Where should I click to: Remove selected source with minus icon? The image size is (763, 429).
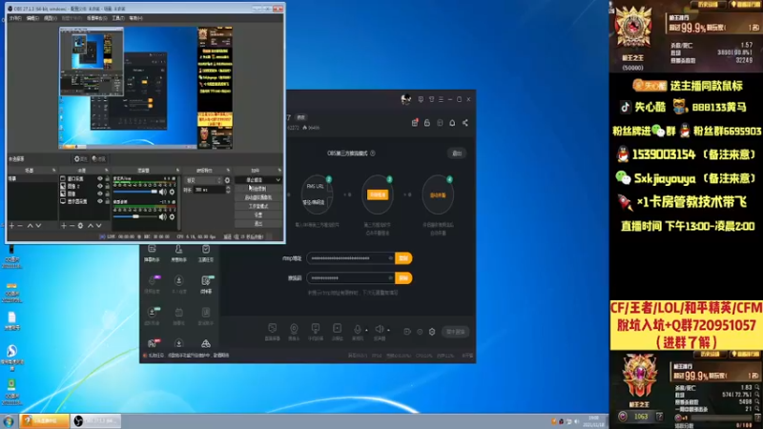point(72,226)
